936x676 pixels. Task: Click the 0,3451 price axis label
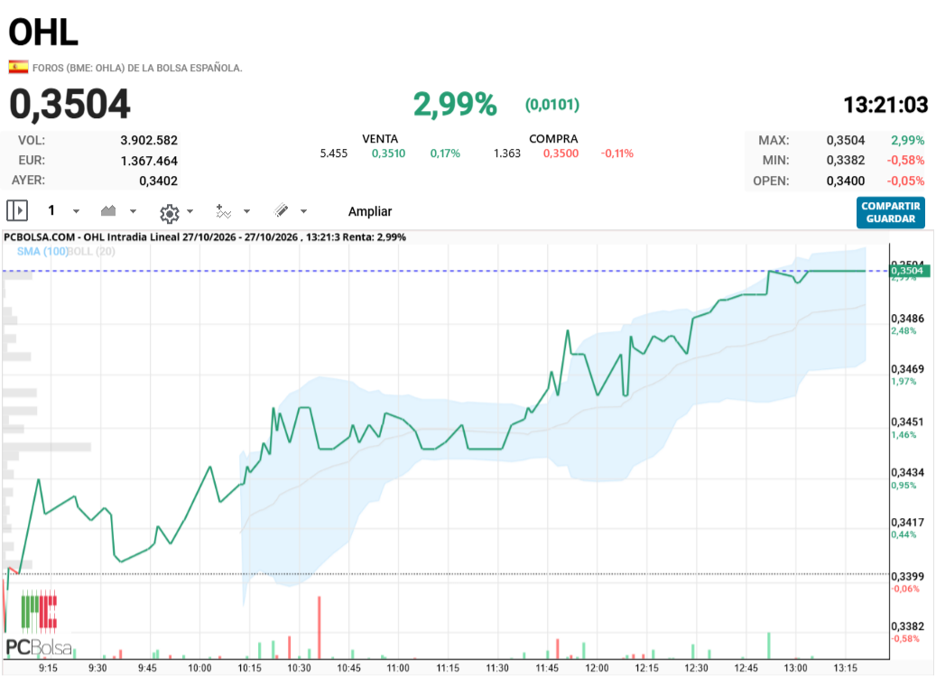907,421
